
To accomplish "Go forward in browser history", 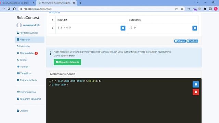I will pos(3,9).
